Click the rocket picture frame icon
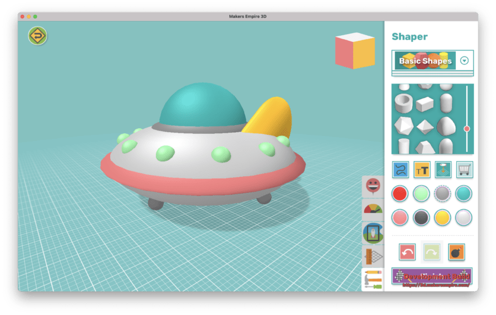The width and height of the screenshot is (496, 315). tap(373, 233)
